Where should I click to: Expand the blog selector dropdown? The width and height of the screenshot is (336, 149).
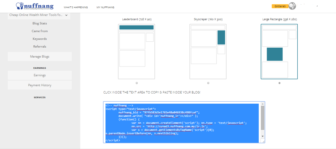(x=39, y=15)
